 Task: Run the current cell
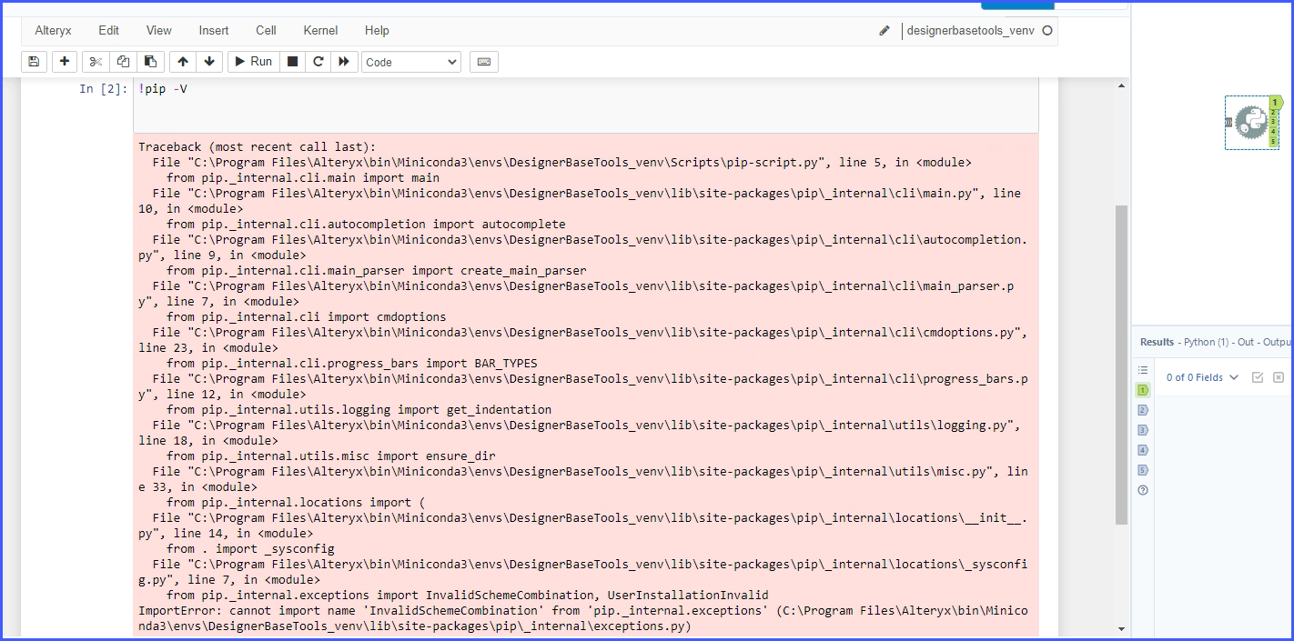tap(253, 62)
